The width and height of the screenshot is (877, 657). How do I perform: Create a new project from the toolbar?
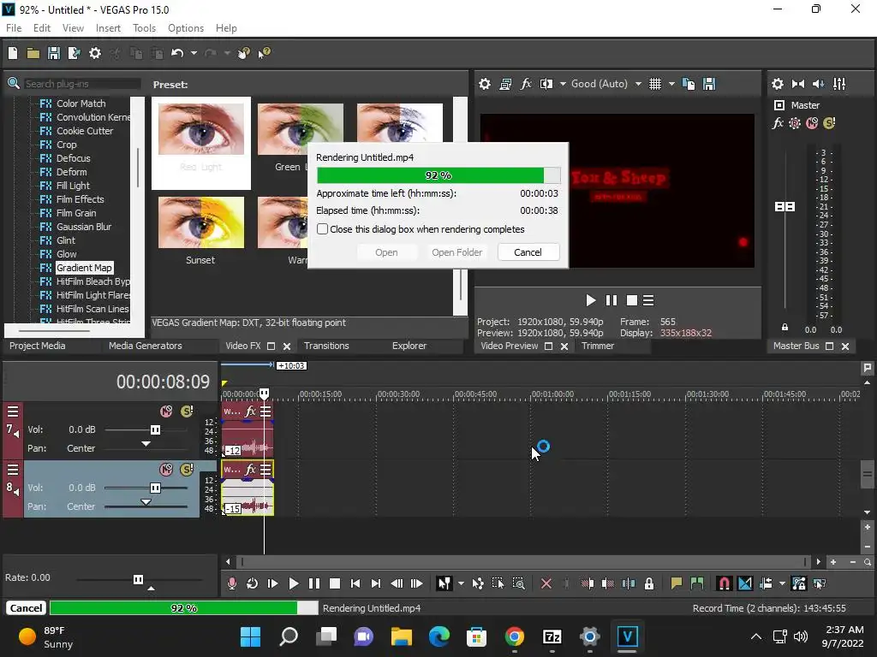pos(13,53)
